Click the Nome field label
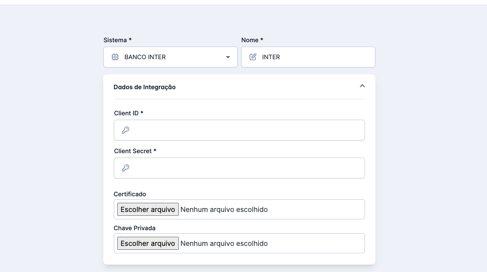 252,40
